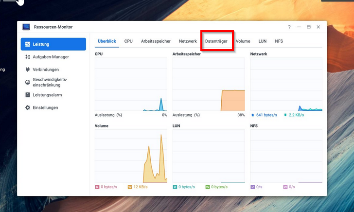Click the 38% memory usage value
This screenshot has height=212, width=354.
click(241, 115)
